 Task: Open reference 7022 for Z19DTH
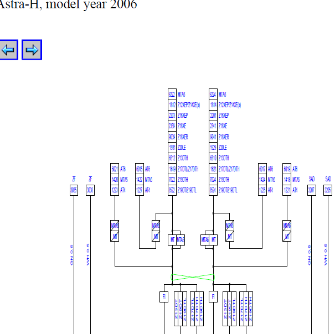point(172,180)
